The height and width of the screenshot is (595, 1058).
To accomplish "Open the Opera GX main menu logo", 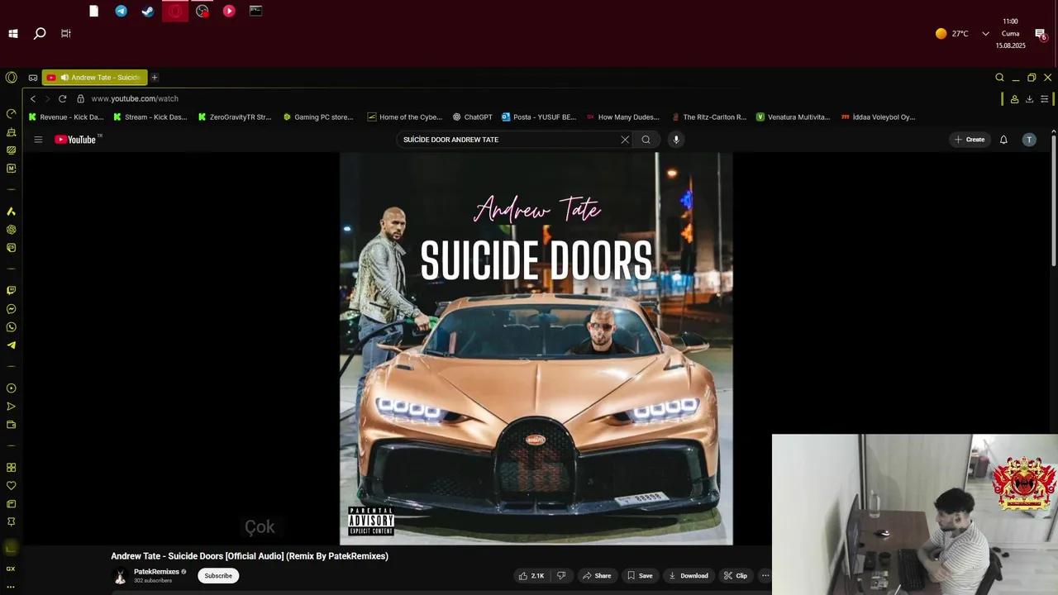I will pyautogui.click(x=11, y=77).
